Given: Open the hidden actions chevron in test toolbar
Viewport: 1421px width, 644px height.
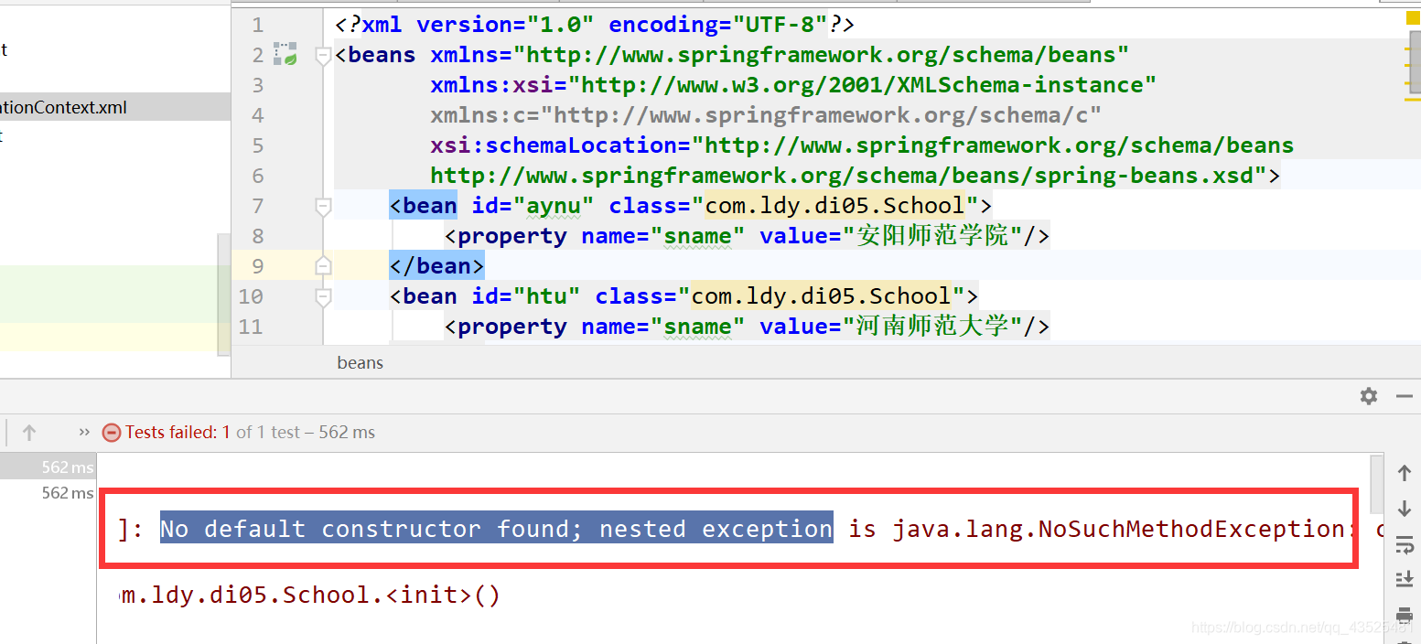Looking at the screenshot, I should pos(83,432).
